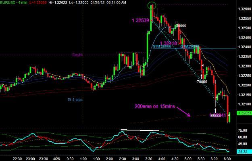Click the 1.32450 price axis label
The image size is (252, 161).
tap(245, 38)
